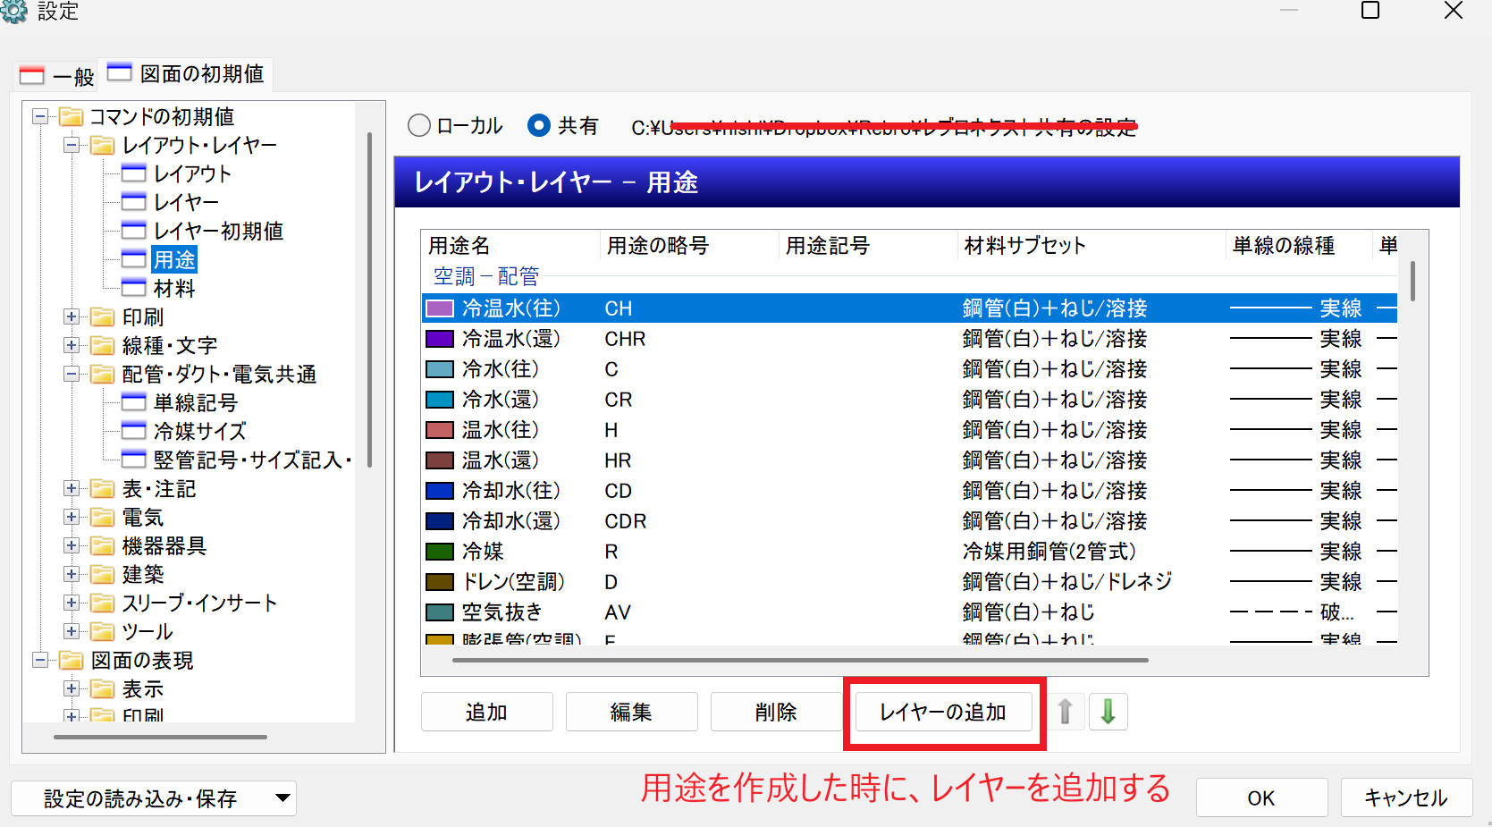Click the color swatch for 冷媒
Image resolution: width=1492 pixels, height=827 pixels.
pos(440,552)
